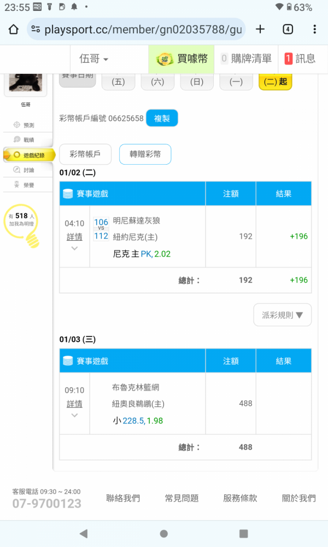Screen dimensions: 328x547
Task: Select the (二) 起 date button
Action: (275, 82)
